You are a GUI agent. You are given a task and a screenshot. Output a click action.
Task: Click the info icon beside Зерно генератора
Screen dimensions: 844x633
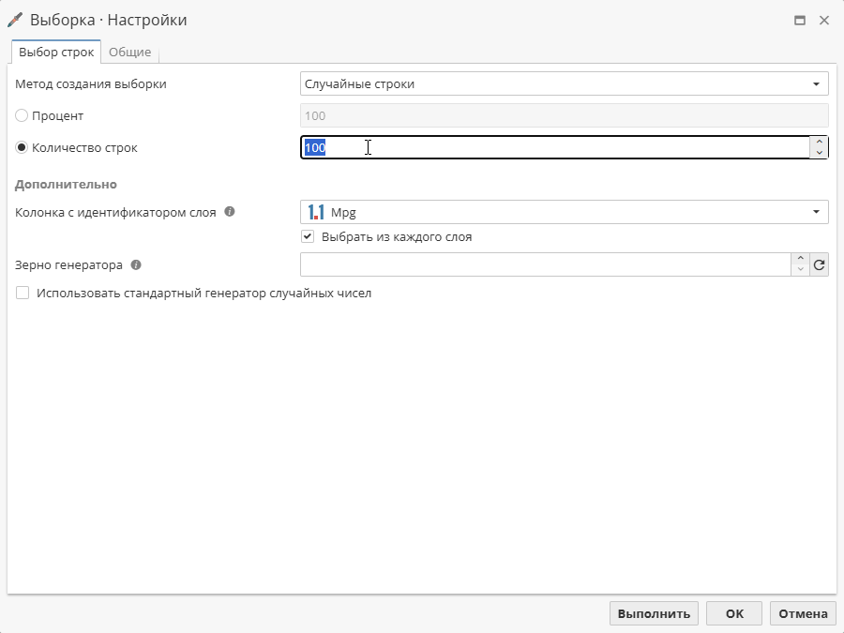click(136, 264)
